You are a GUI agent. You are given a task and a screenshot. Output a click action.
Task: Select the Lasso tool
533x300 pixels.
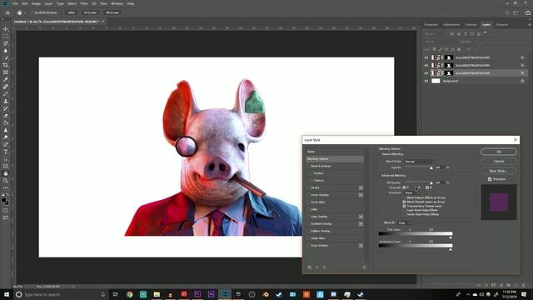pos(6,43)
